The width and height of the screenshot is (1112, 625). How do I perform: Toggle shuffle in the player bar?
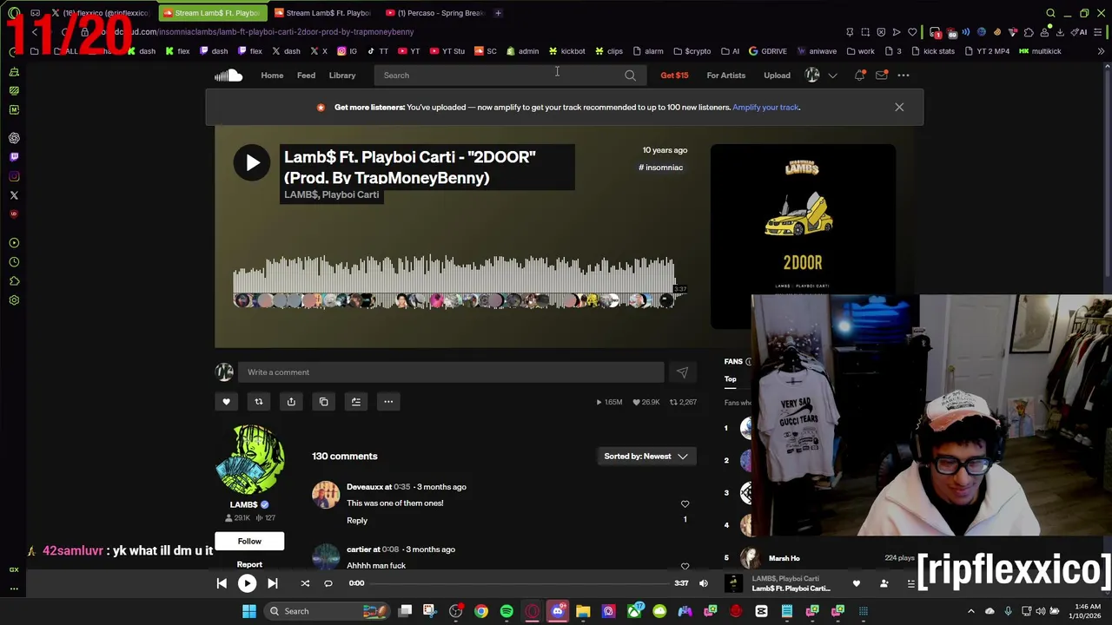(305, 584)
